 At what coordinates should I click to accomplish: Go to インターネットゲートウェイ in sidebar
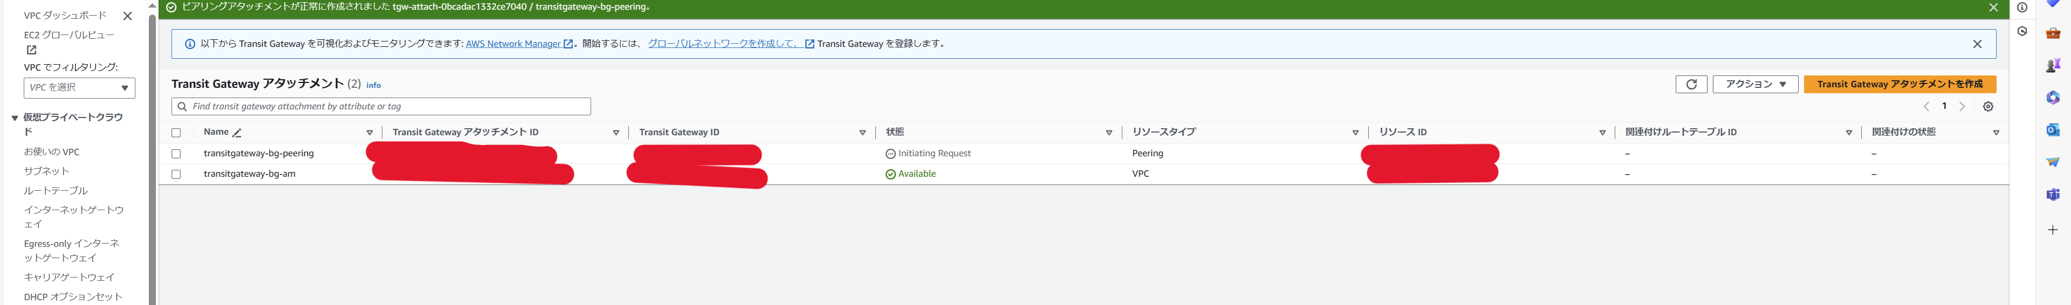(x=73, y=217)
